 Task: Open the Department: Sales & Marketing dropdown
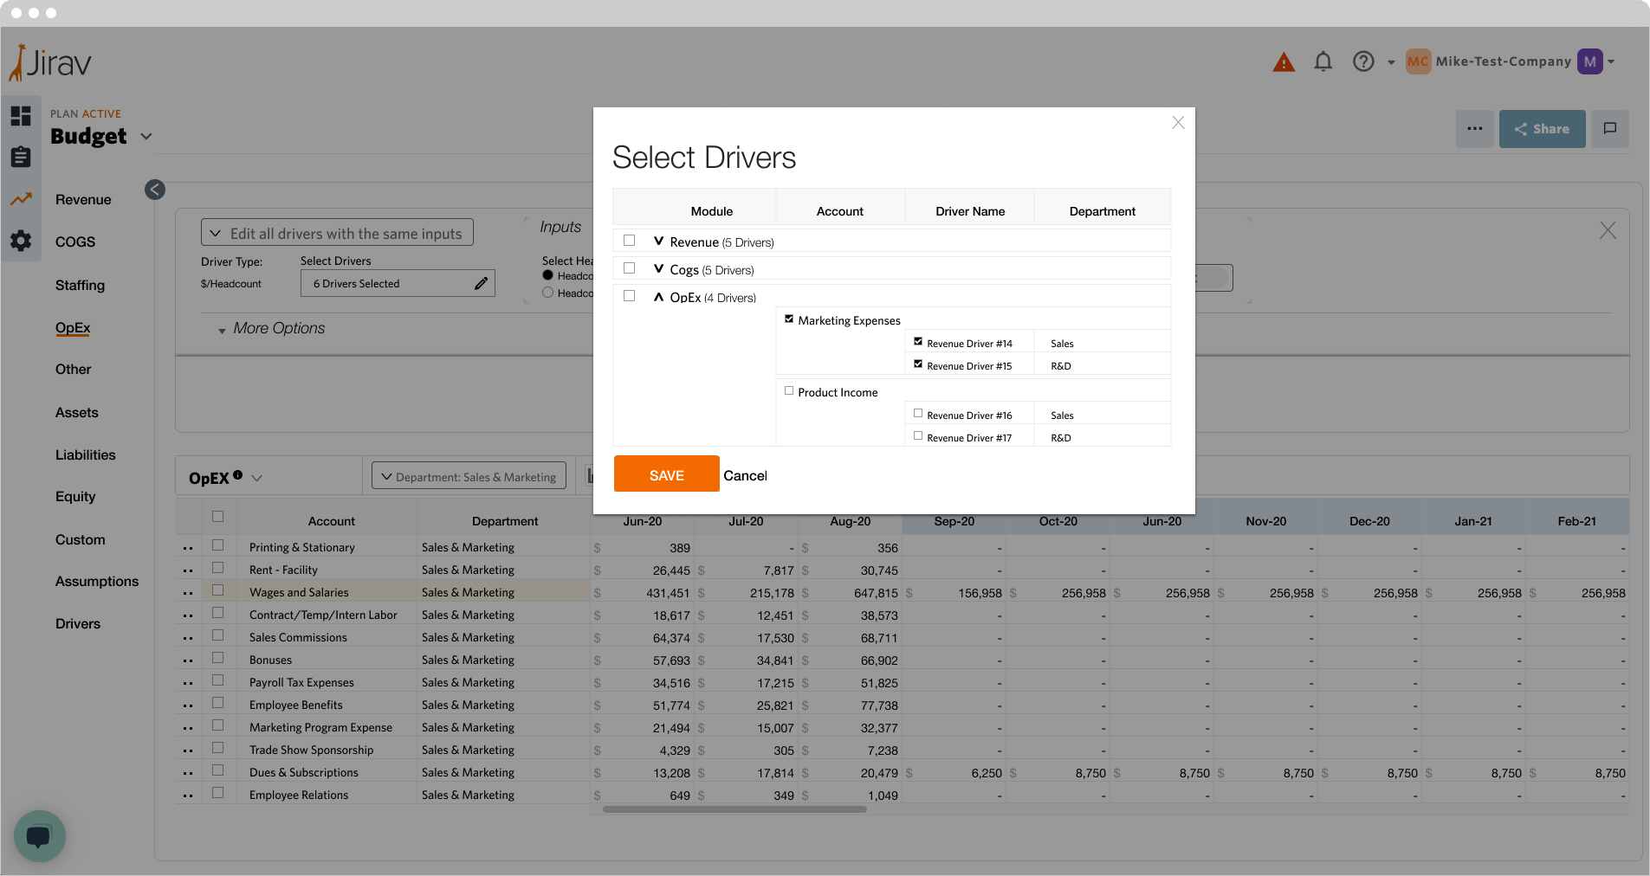point(469,476)
